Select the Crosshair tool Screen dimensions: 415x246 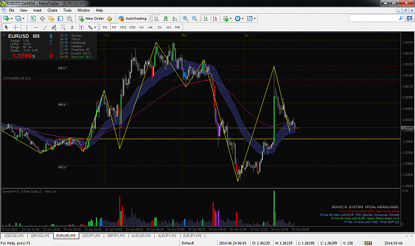tap(16, 27)
